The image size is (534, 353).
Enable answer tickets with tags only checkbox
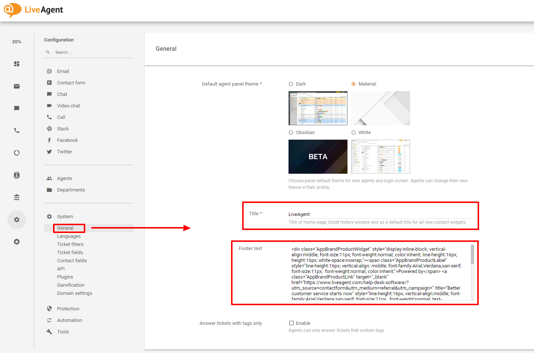coord(291,323)
